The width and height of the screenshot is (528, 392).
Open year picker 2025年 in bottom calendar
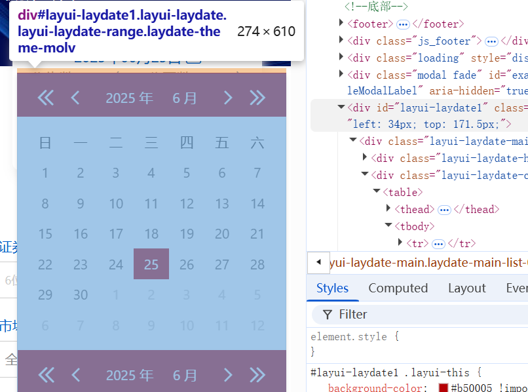pyautogui.click(x=130, y=375)
